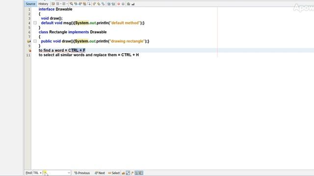
Task: Switch to the History view tab
Action: click(x=43, y=4)
